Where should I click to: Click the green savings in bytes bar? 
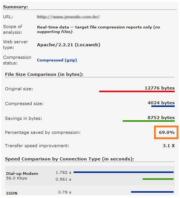[x=149, y=121]
